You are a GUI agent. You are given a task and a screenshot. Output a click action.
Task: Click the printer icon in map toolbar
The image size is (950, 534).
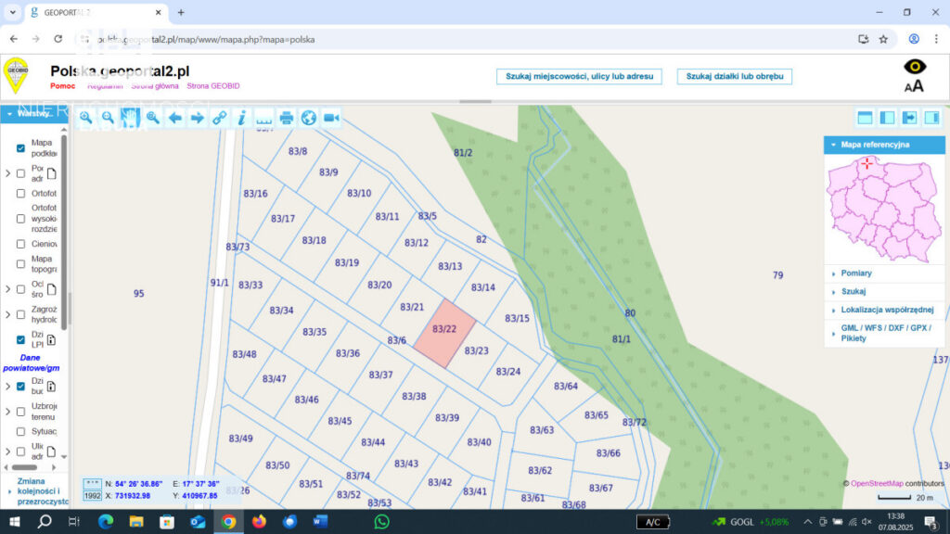click(x=287, y=118)
